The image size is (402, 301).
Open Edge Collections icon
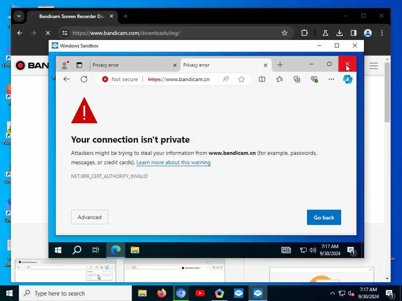[297, 79]
